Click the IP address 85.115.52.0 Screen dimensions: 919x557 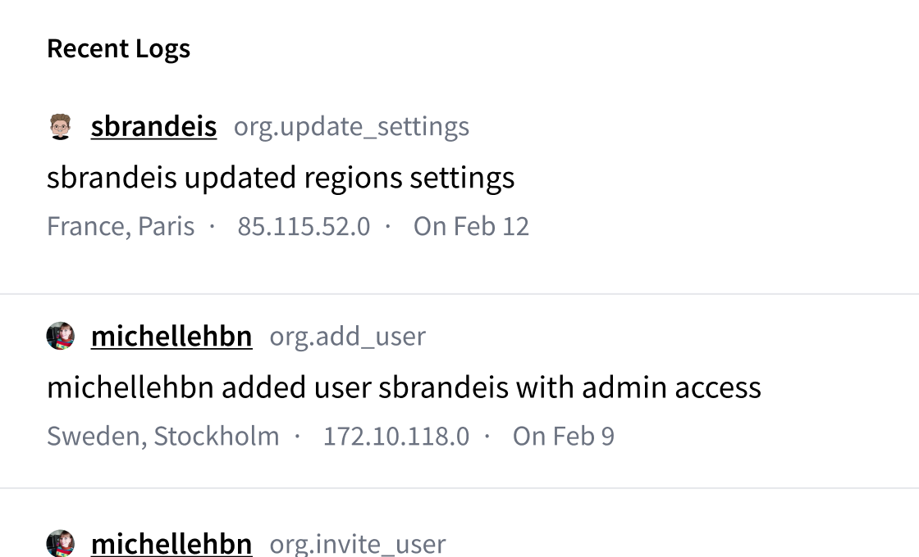[x=304, y=225]
